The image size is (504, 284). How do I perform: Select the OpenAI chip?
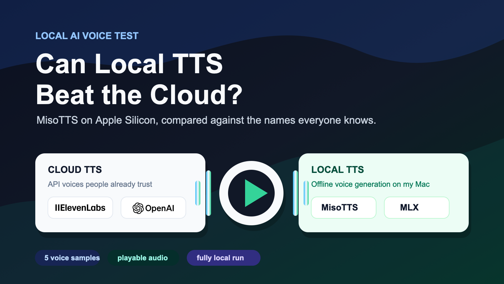coord(153,208)
